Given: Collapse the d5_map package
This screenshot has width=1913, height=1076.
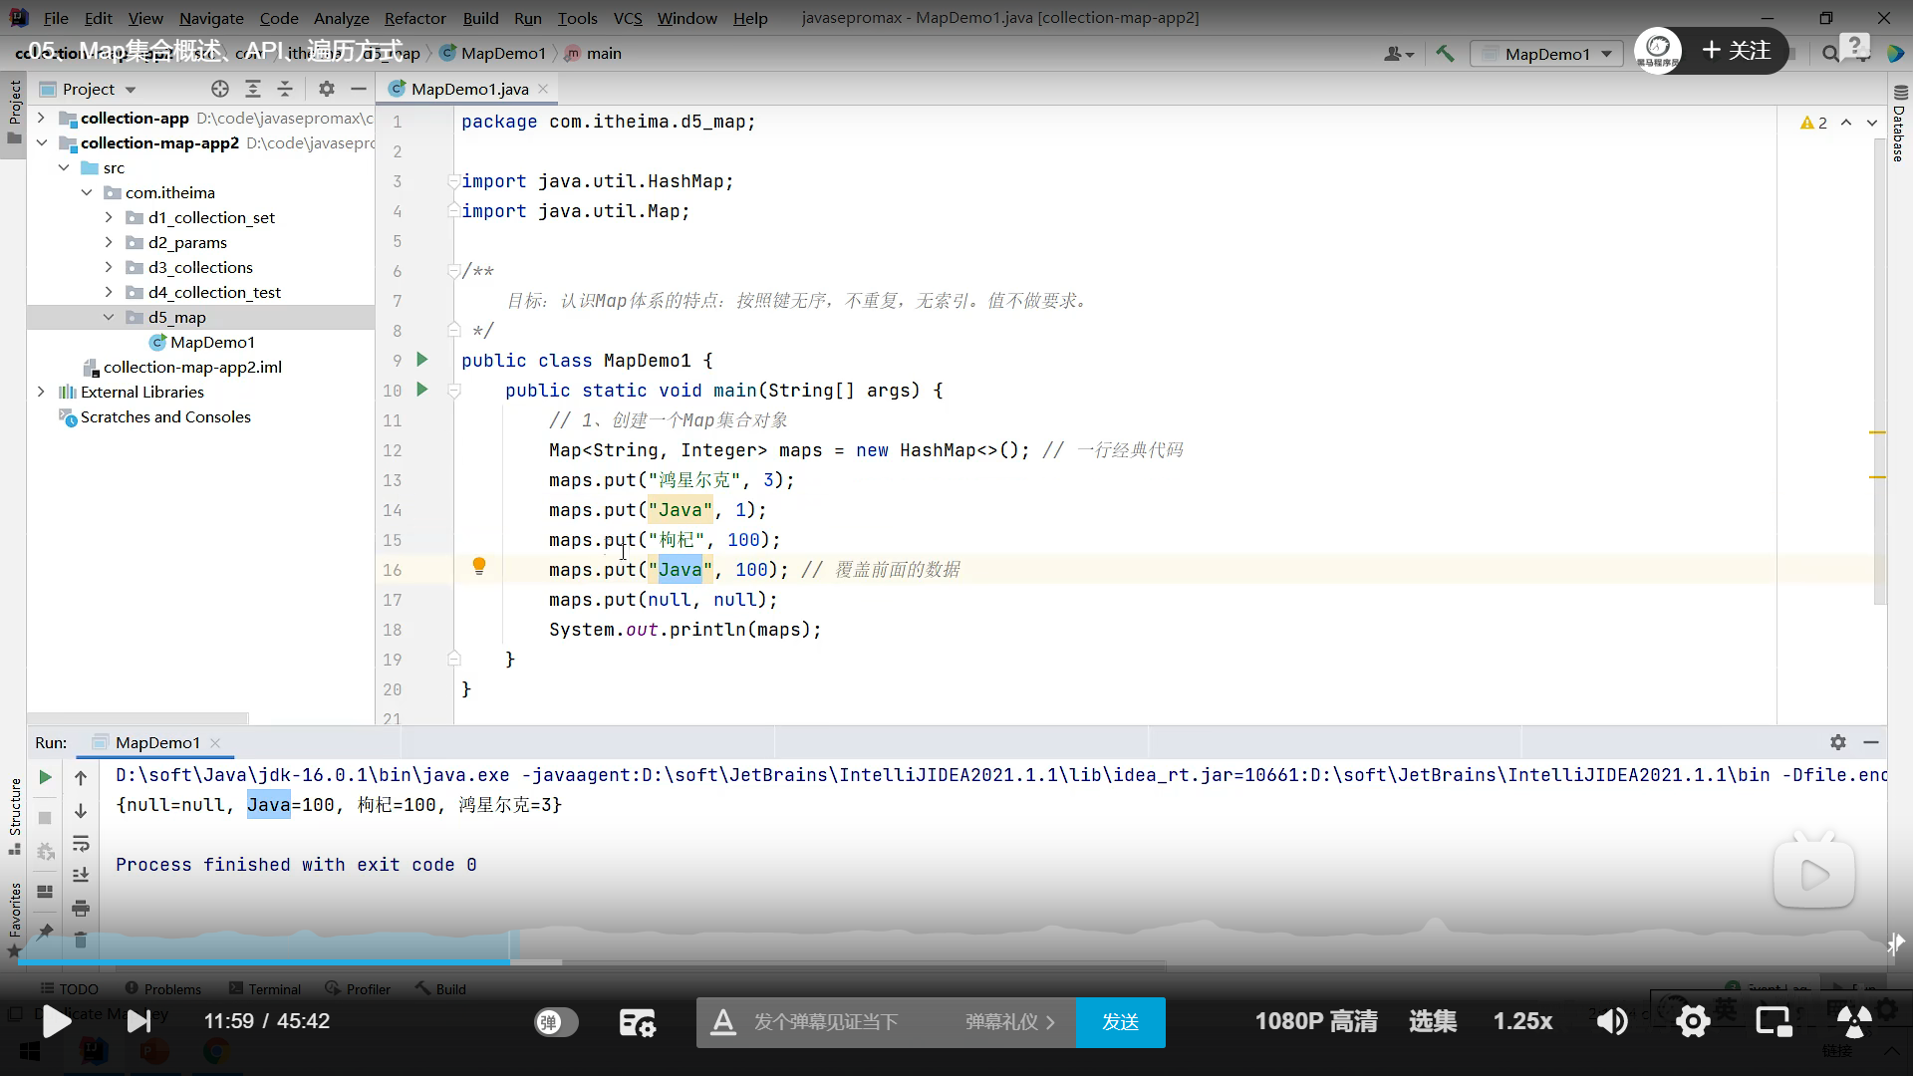Looking at the screenshot, I should tap(109, 317).
